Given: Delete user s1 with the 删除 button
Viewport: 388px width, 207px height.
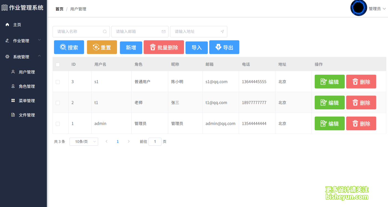Looking at the screenshot, I should pos(361,82).
